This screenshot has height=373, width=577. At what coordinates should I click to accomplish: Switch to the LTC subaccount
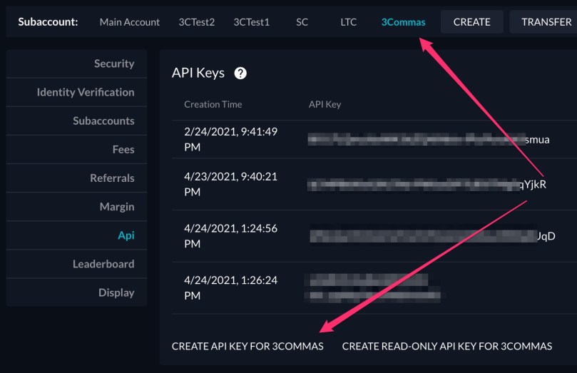pos(348,22)
